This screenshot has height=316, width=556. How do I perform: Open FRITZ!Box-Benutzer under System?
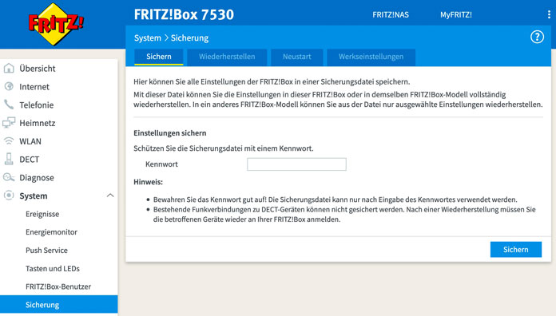click(58, 286)
